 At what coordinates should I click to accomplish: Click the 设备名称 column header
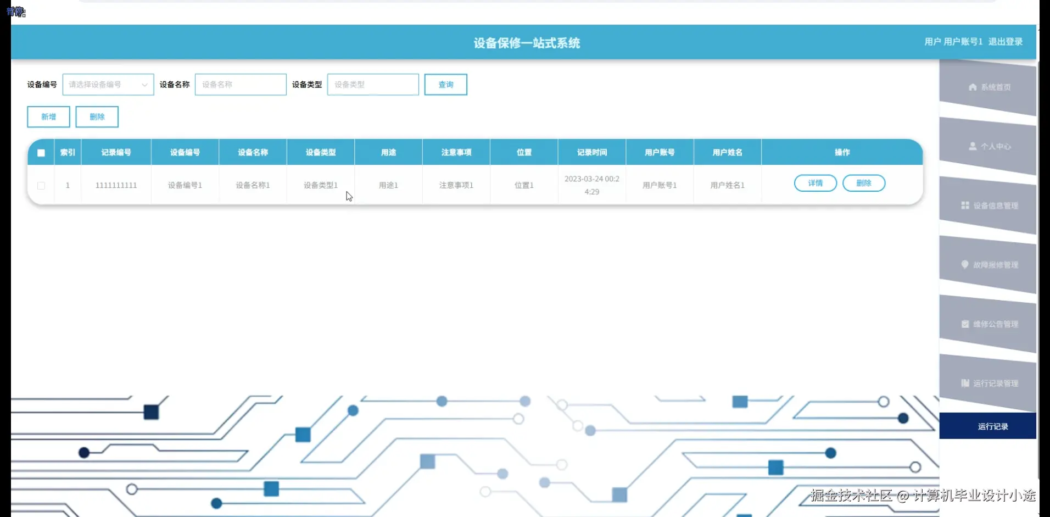[x=253, y=152]
